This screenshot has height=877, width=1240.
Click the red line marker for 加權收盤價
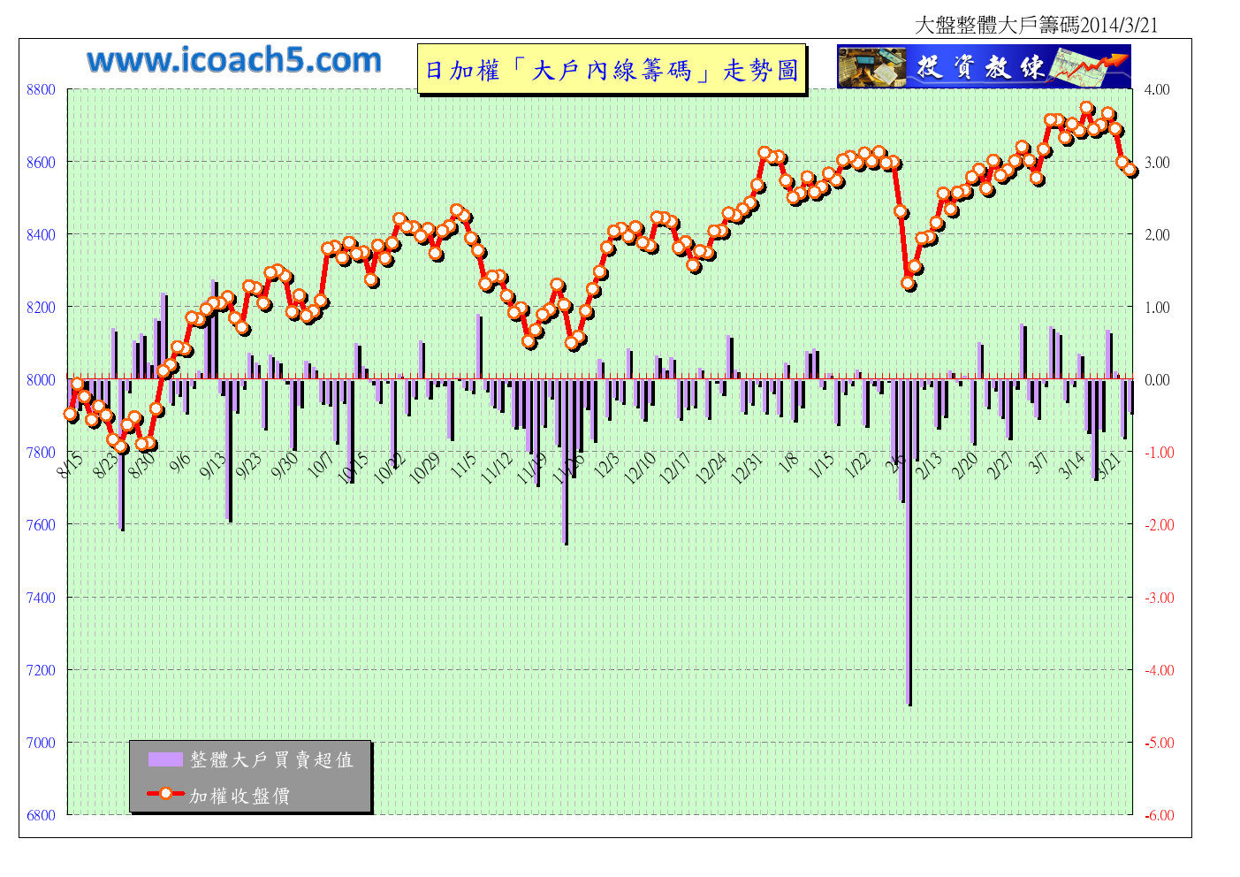165,793
